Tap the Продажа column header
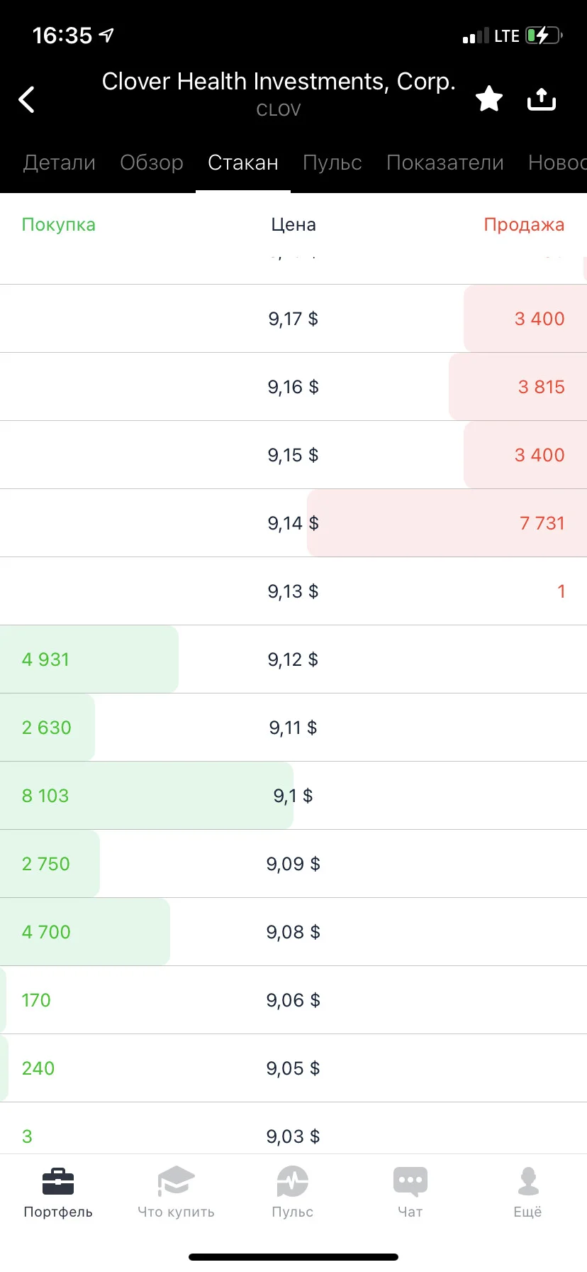This screenshot has width=587, height=1272. [x=524, y=224]
